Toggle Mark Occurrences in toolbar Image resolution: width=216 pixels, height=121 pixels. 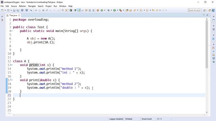coord(75,10)
